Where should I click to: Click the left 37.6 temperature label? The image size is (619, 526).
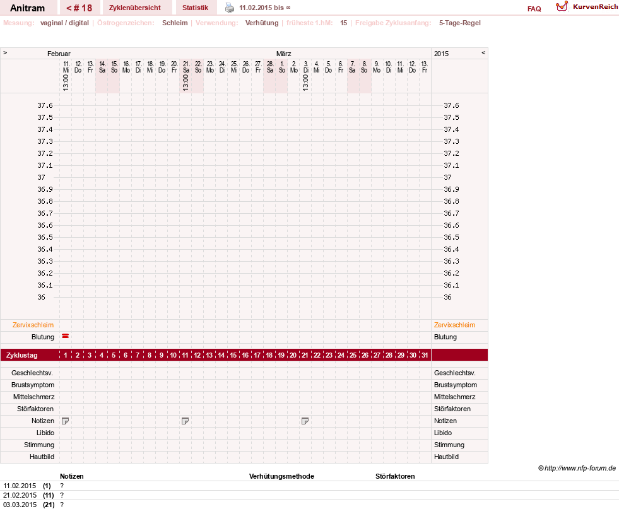45,105
